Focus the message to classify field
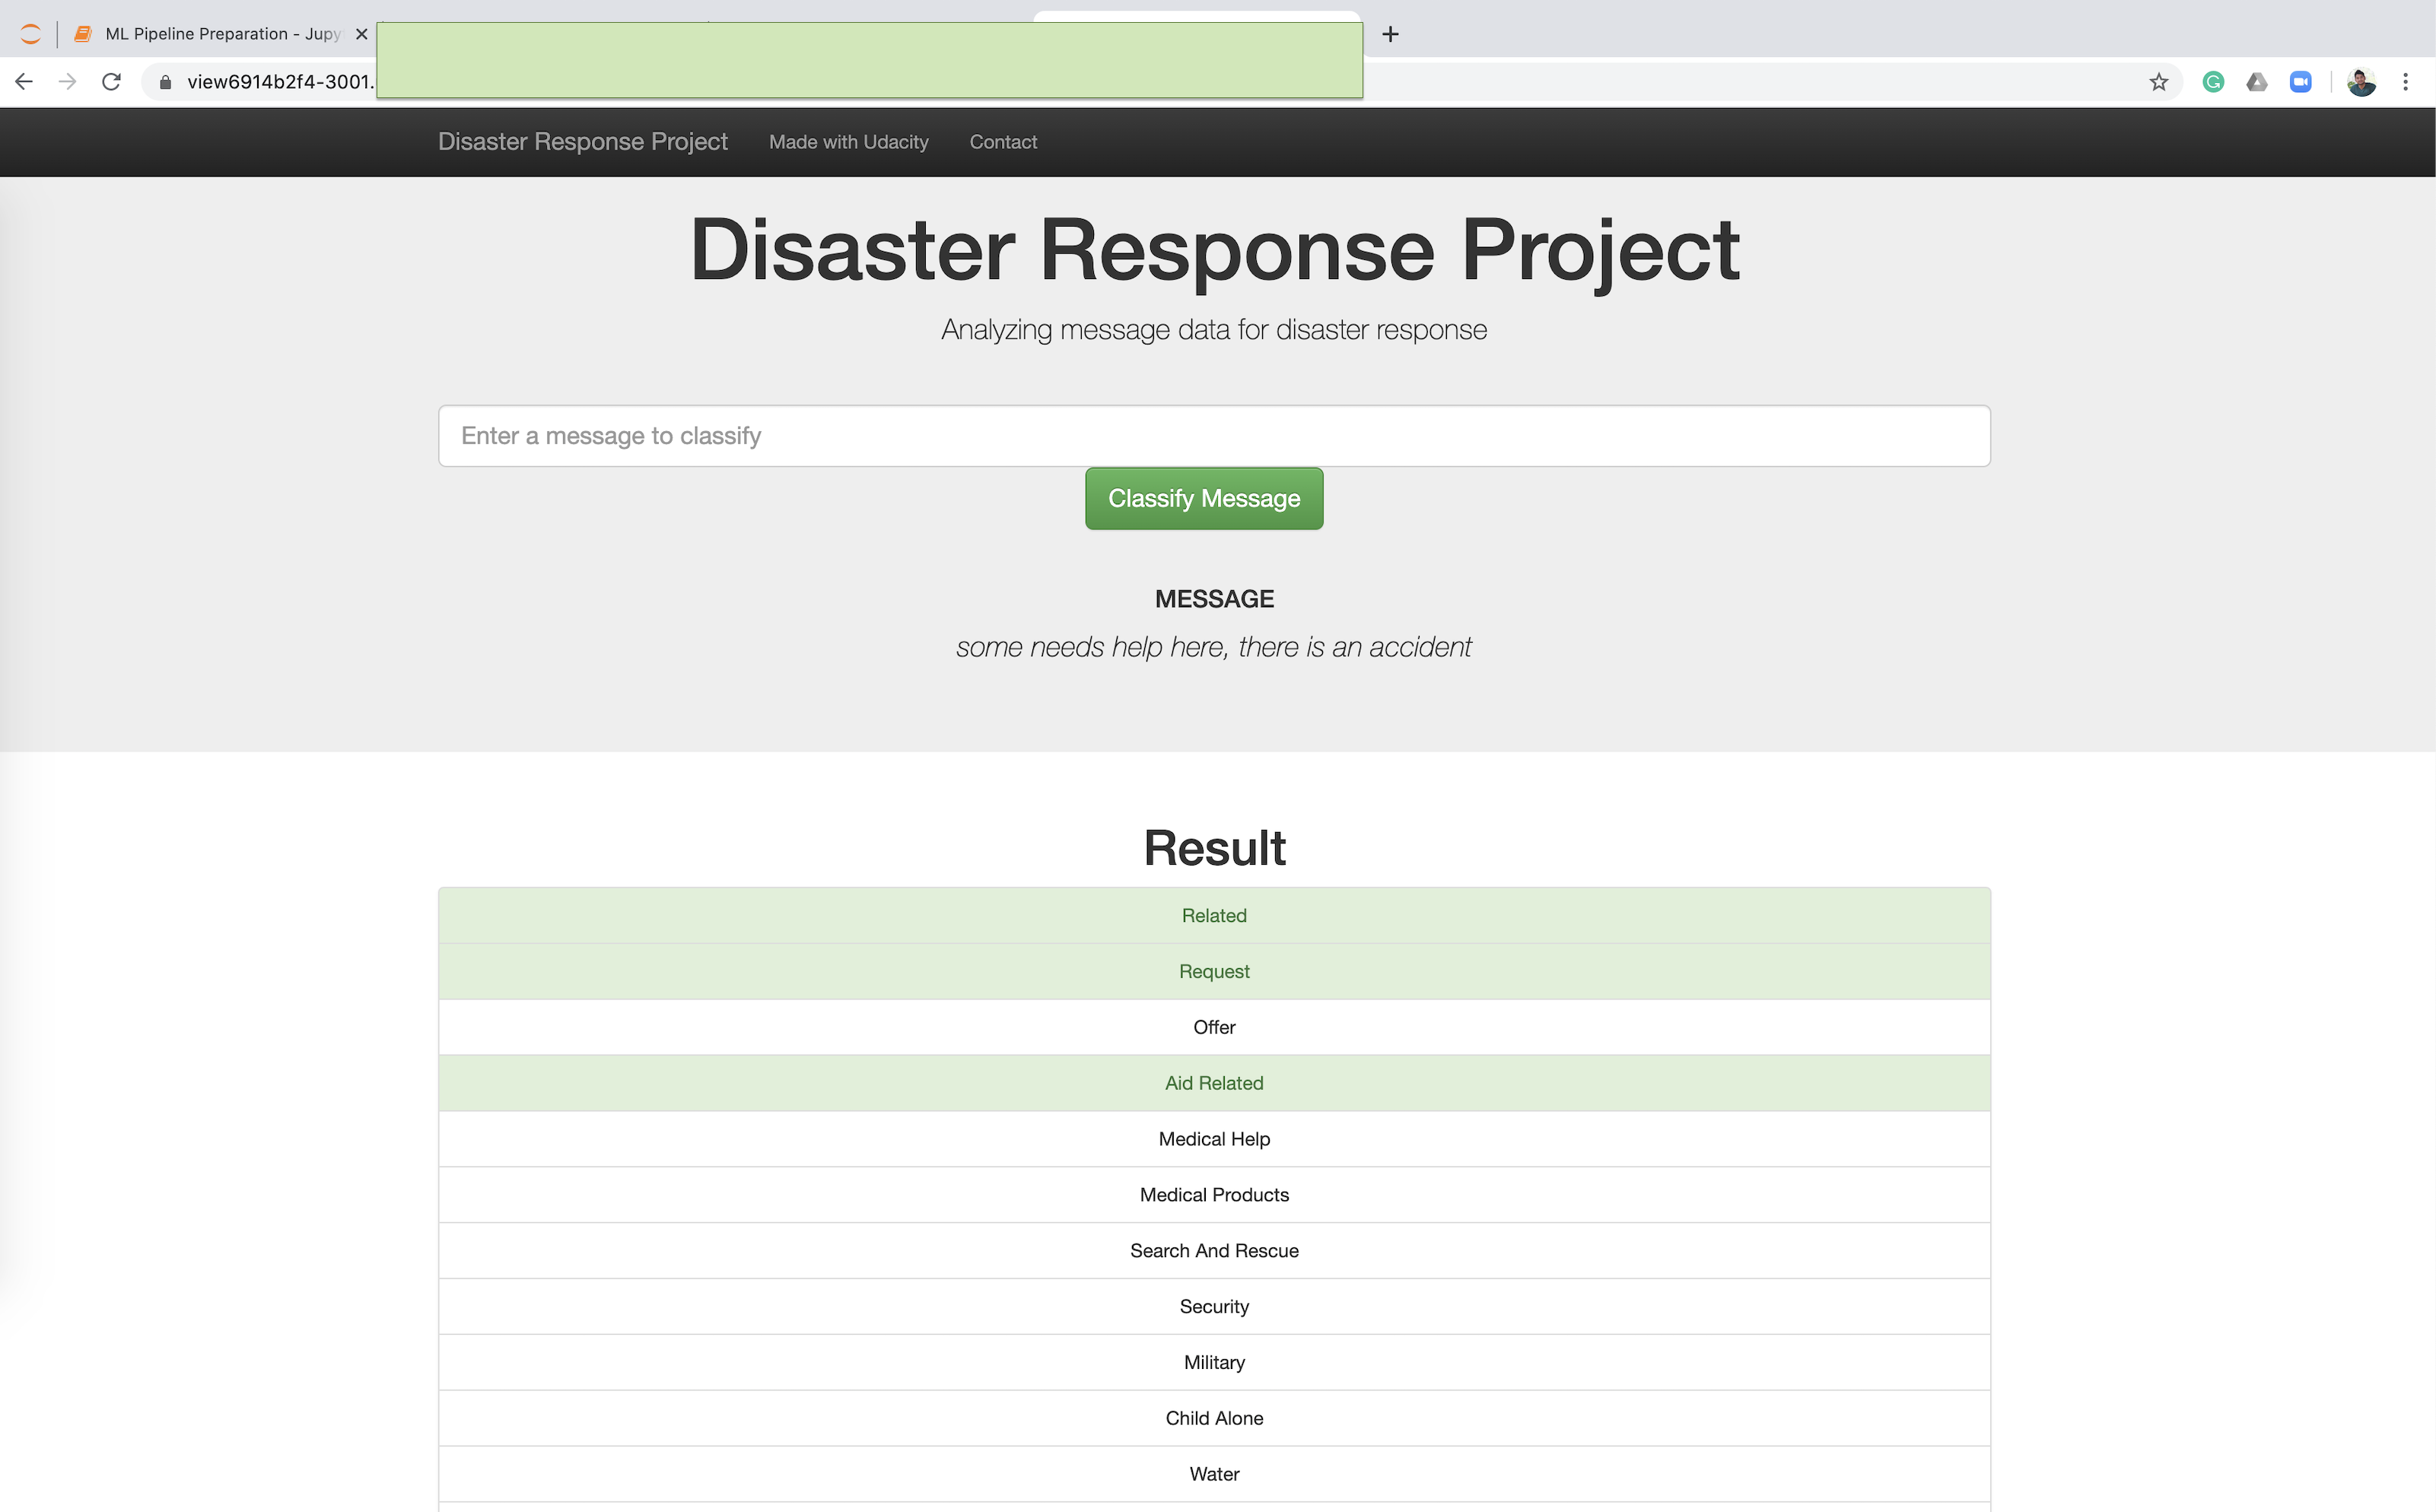The width and height of the screenshot is (2436, 1512). [x=1214, y=436]
